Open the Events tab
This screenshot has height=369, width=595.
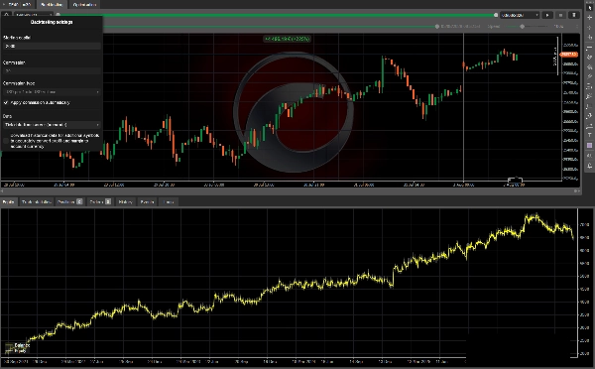pos(147,202)
